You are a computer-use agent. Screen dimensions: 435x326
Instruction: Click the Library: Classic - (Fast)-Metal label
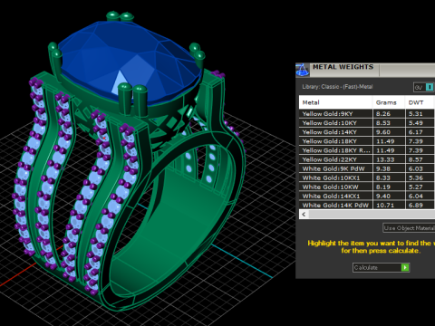coord(337,87)
